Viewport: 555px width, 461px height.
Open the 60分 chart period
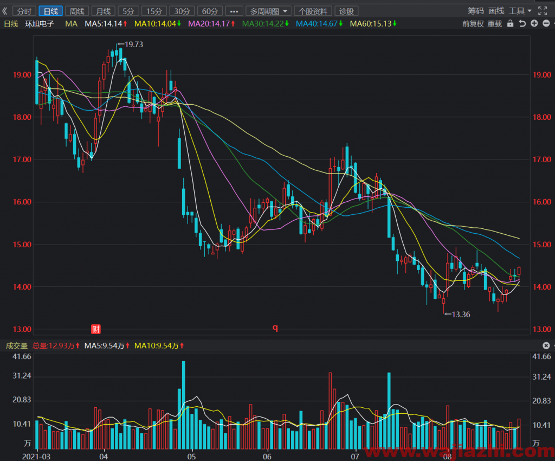210,11
